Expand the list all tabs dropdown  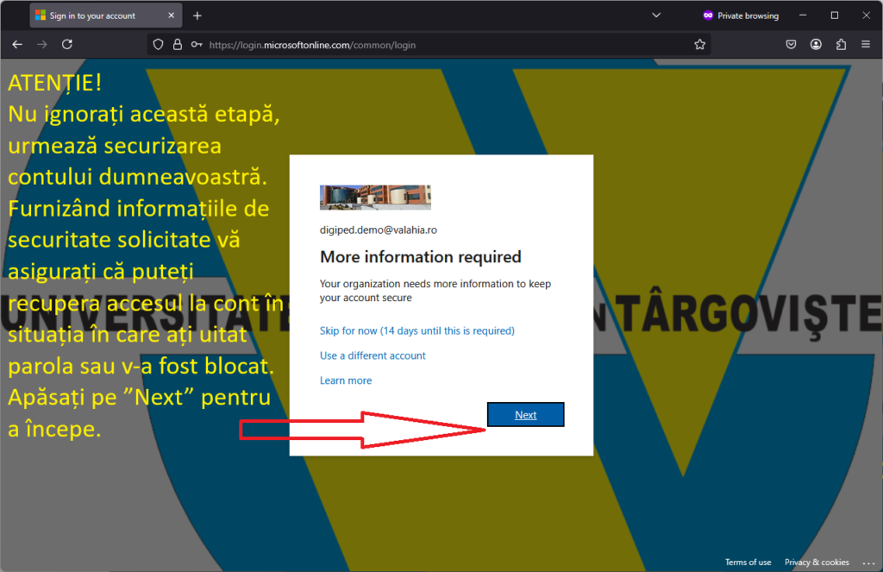(656, 16)
